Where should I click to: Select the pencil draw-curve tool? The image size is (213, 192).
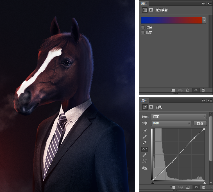click(x=144, y=155)
